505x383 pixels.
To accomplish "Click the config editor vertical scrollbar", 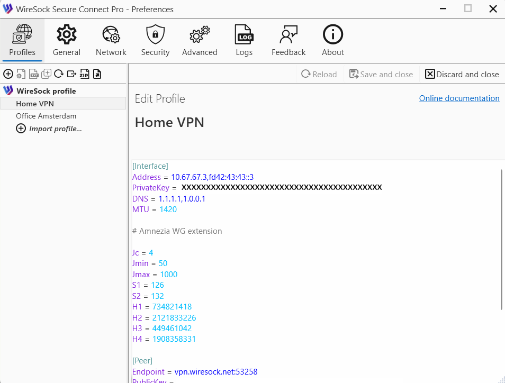I will point(501,239).
